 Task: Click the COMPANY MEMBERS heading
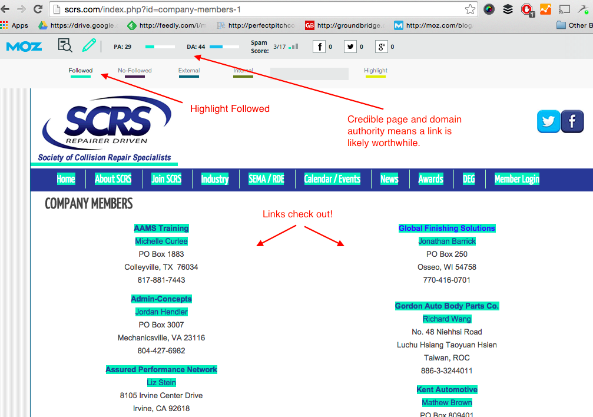pos(89,204)
